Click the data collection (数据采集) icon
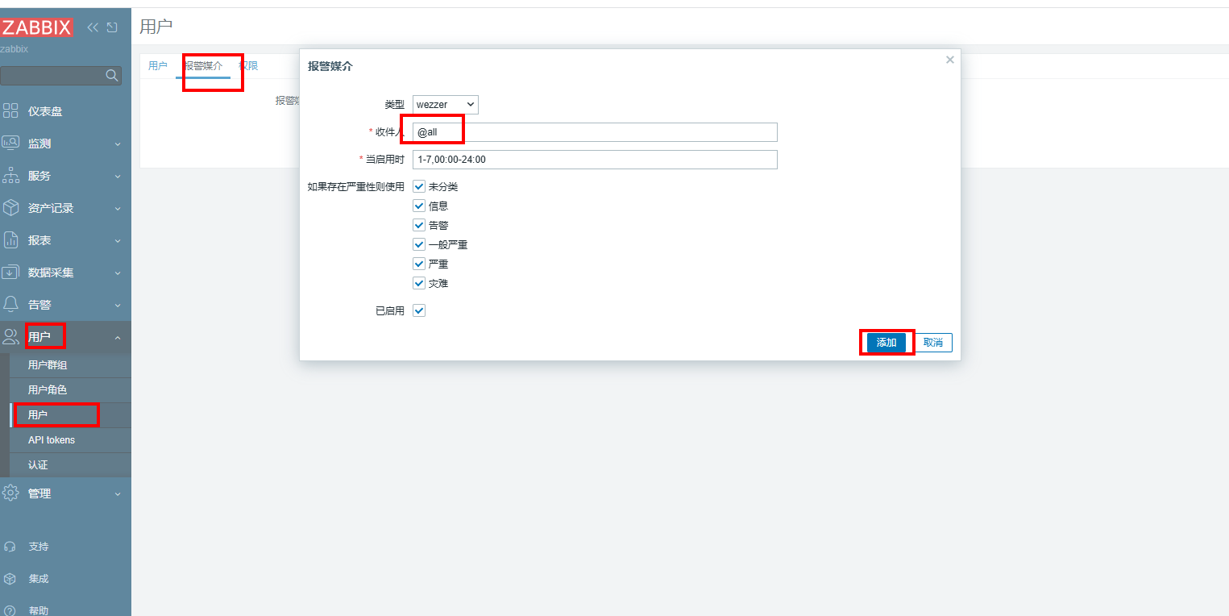Image resolution: width=1229 pixels, height=616 pixels. [x=10, y=273]
